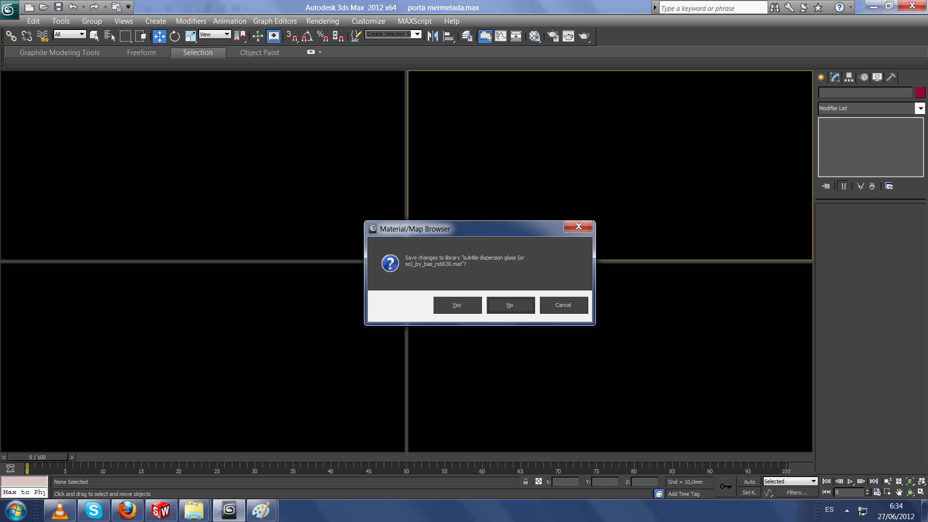Open the Material Editor teapot icon

pyautogui.click(x=534, y=36)
